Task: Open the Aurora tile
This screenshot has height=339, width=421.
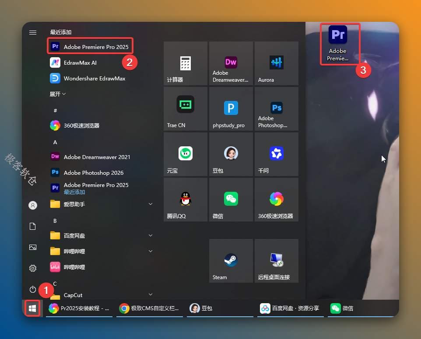Action: point(277,63)
